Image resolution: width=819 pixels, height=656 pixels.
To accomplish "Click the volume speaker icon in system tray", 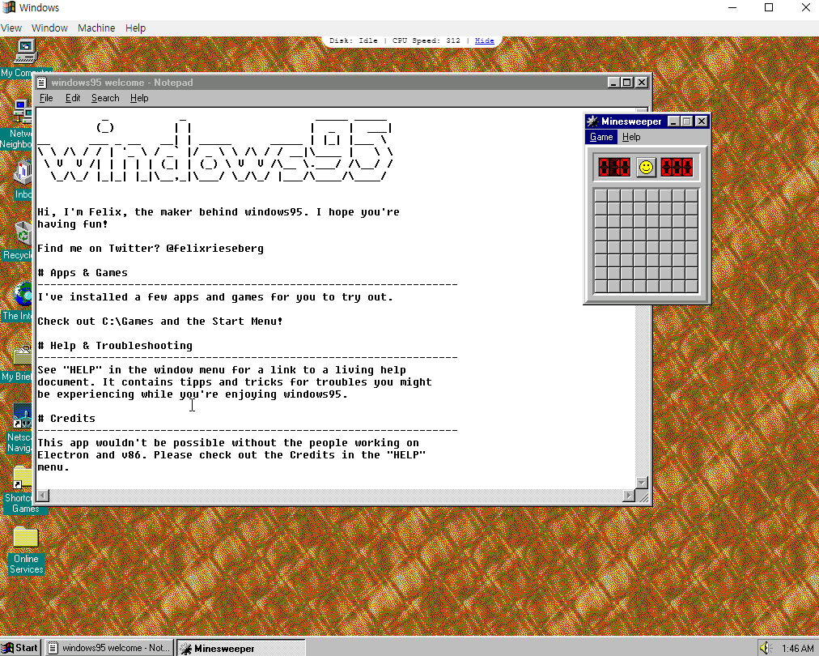I will pos(766,648).
